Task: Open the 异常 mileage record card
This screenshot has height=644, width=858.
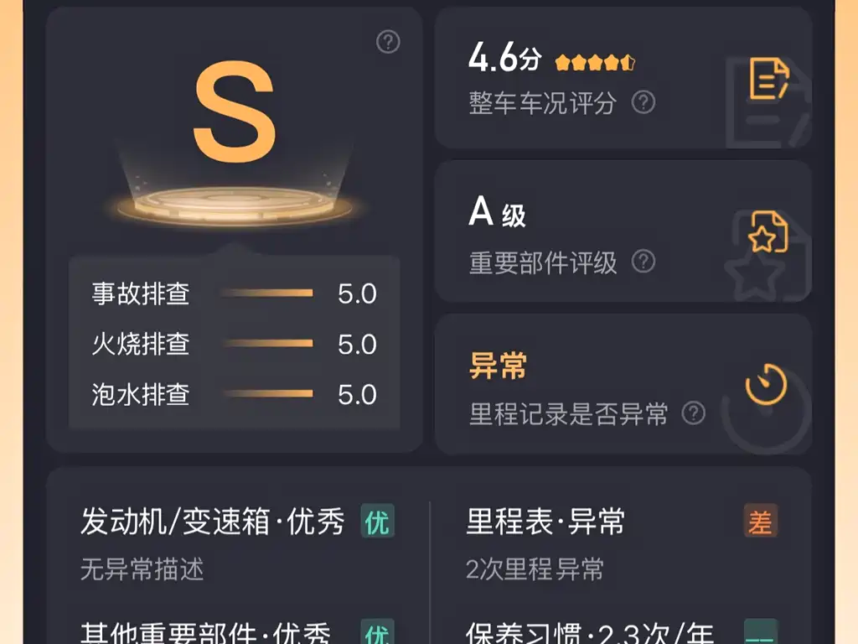Action: [x=623, y=384]
